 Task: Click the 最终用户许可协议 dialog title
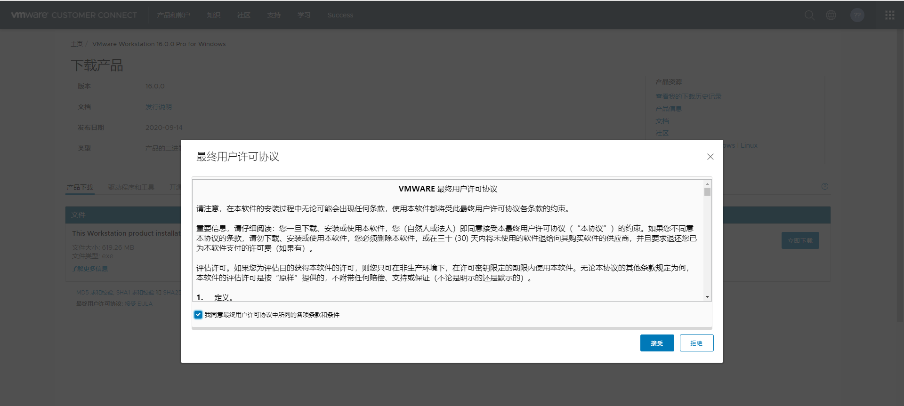(x=238, y=157)
